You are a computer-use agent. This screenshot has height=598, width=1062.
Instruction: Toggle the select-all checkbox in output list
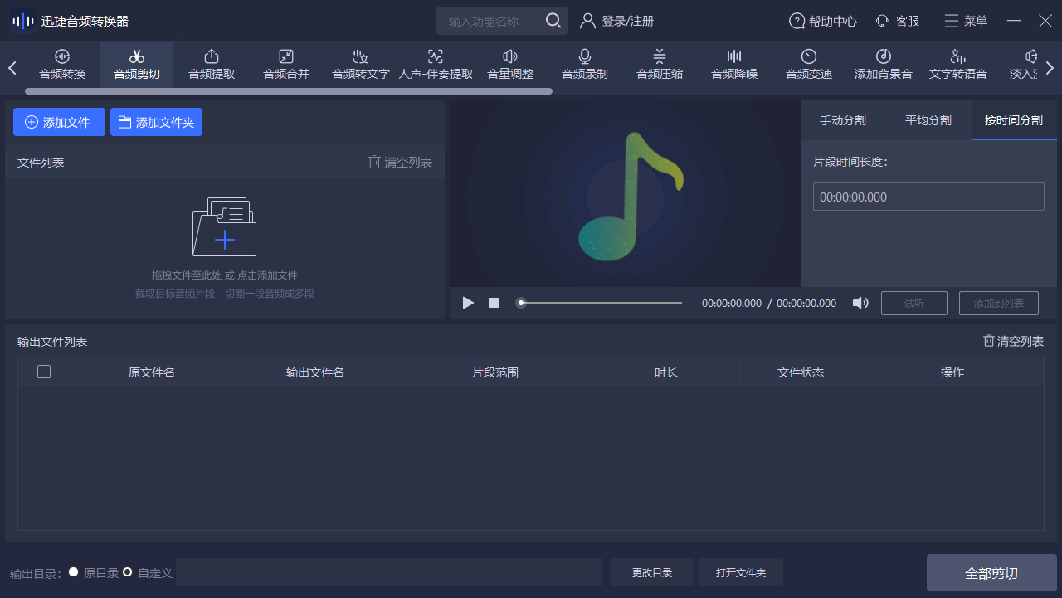coord(43,372)
